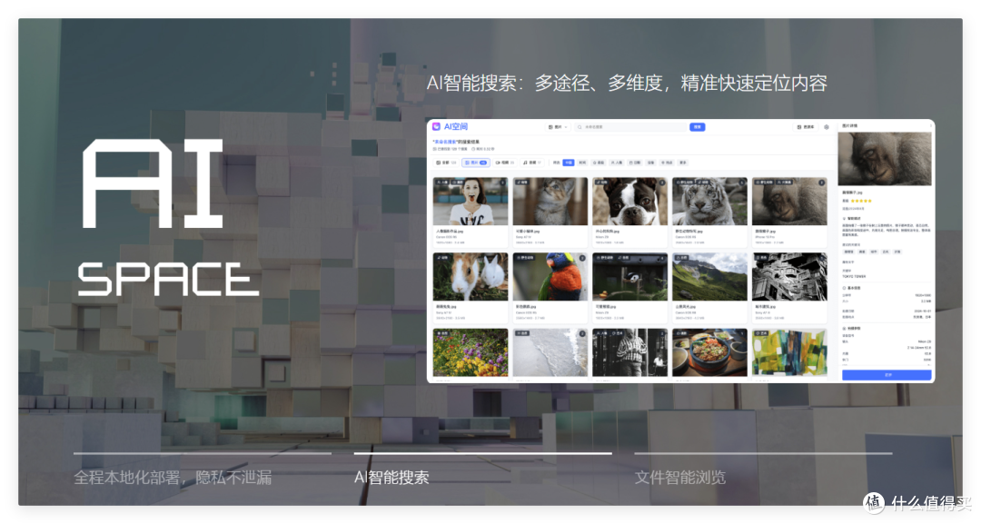Click the blue search button in the header
981x524 pixels.
(x=697, y=127)
